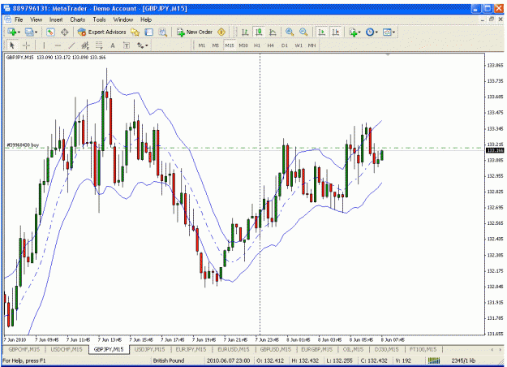Select the '#39968430 buy' order line label

23,145
